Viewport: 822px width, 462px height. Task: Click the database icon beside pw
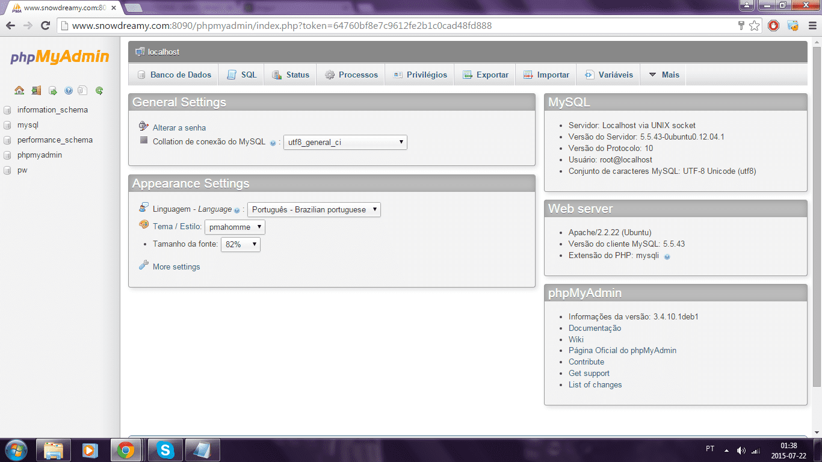[x=7, y=170]
